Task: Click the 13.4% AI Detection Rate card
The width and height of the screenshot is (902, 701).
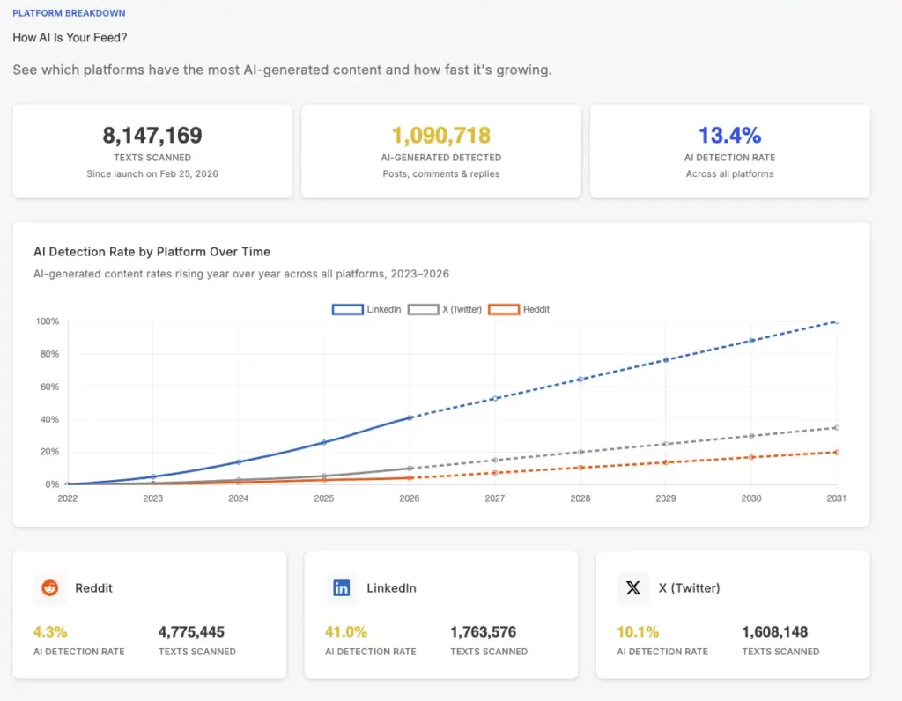Action: click(729, 151)
